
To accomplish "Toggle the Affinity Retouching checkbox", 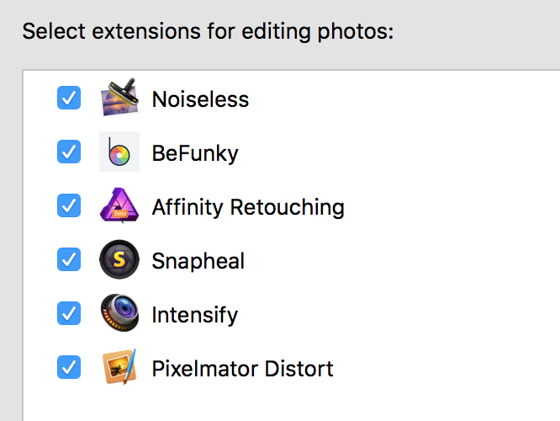I will tap(69, 206).
